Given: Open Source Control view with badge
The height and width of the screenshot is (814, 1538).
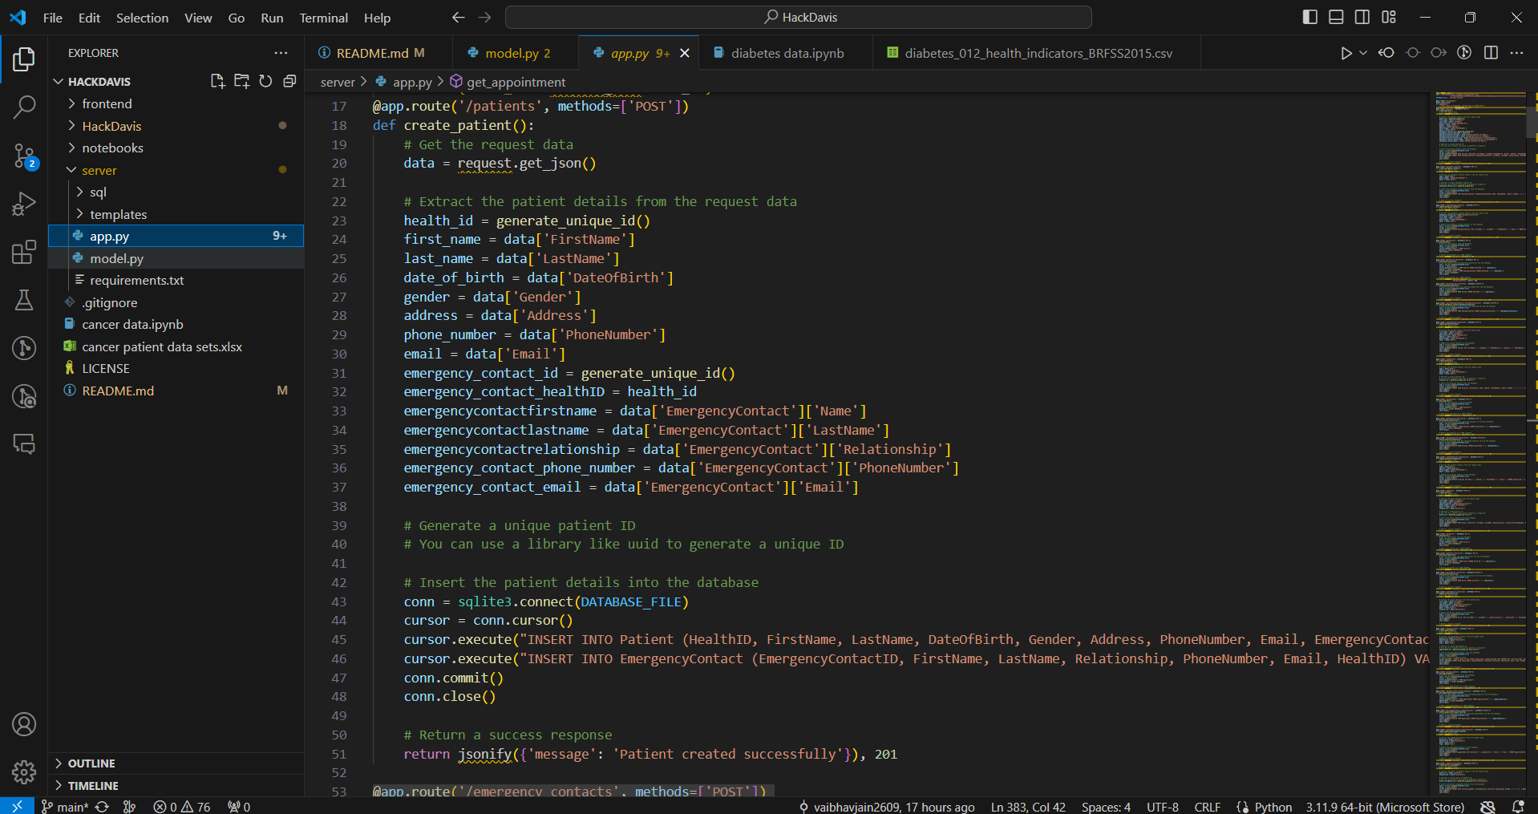Looking at the screenshot, I should (24, 156).
